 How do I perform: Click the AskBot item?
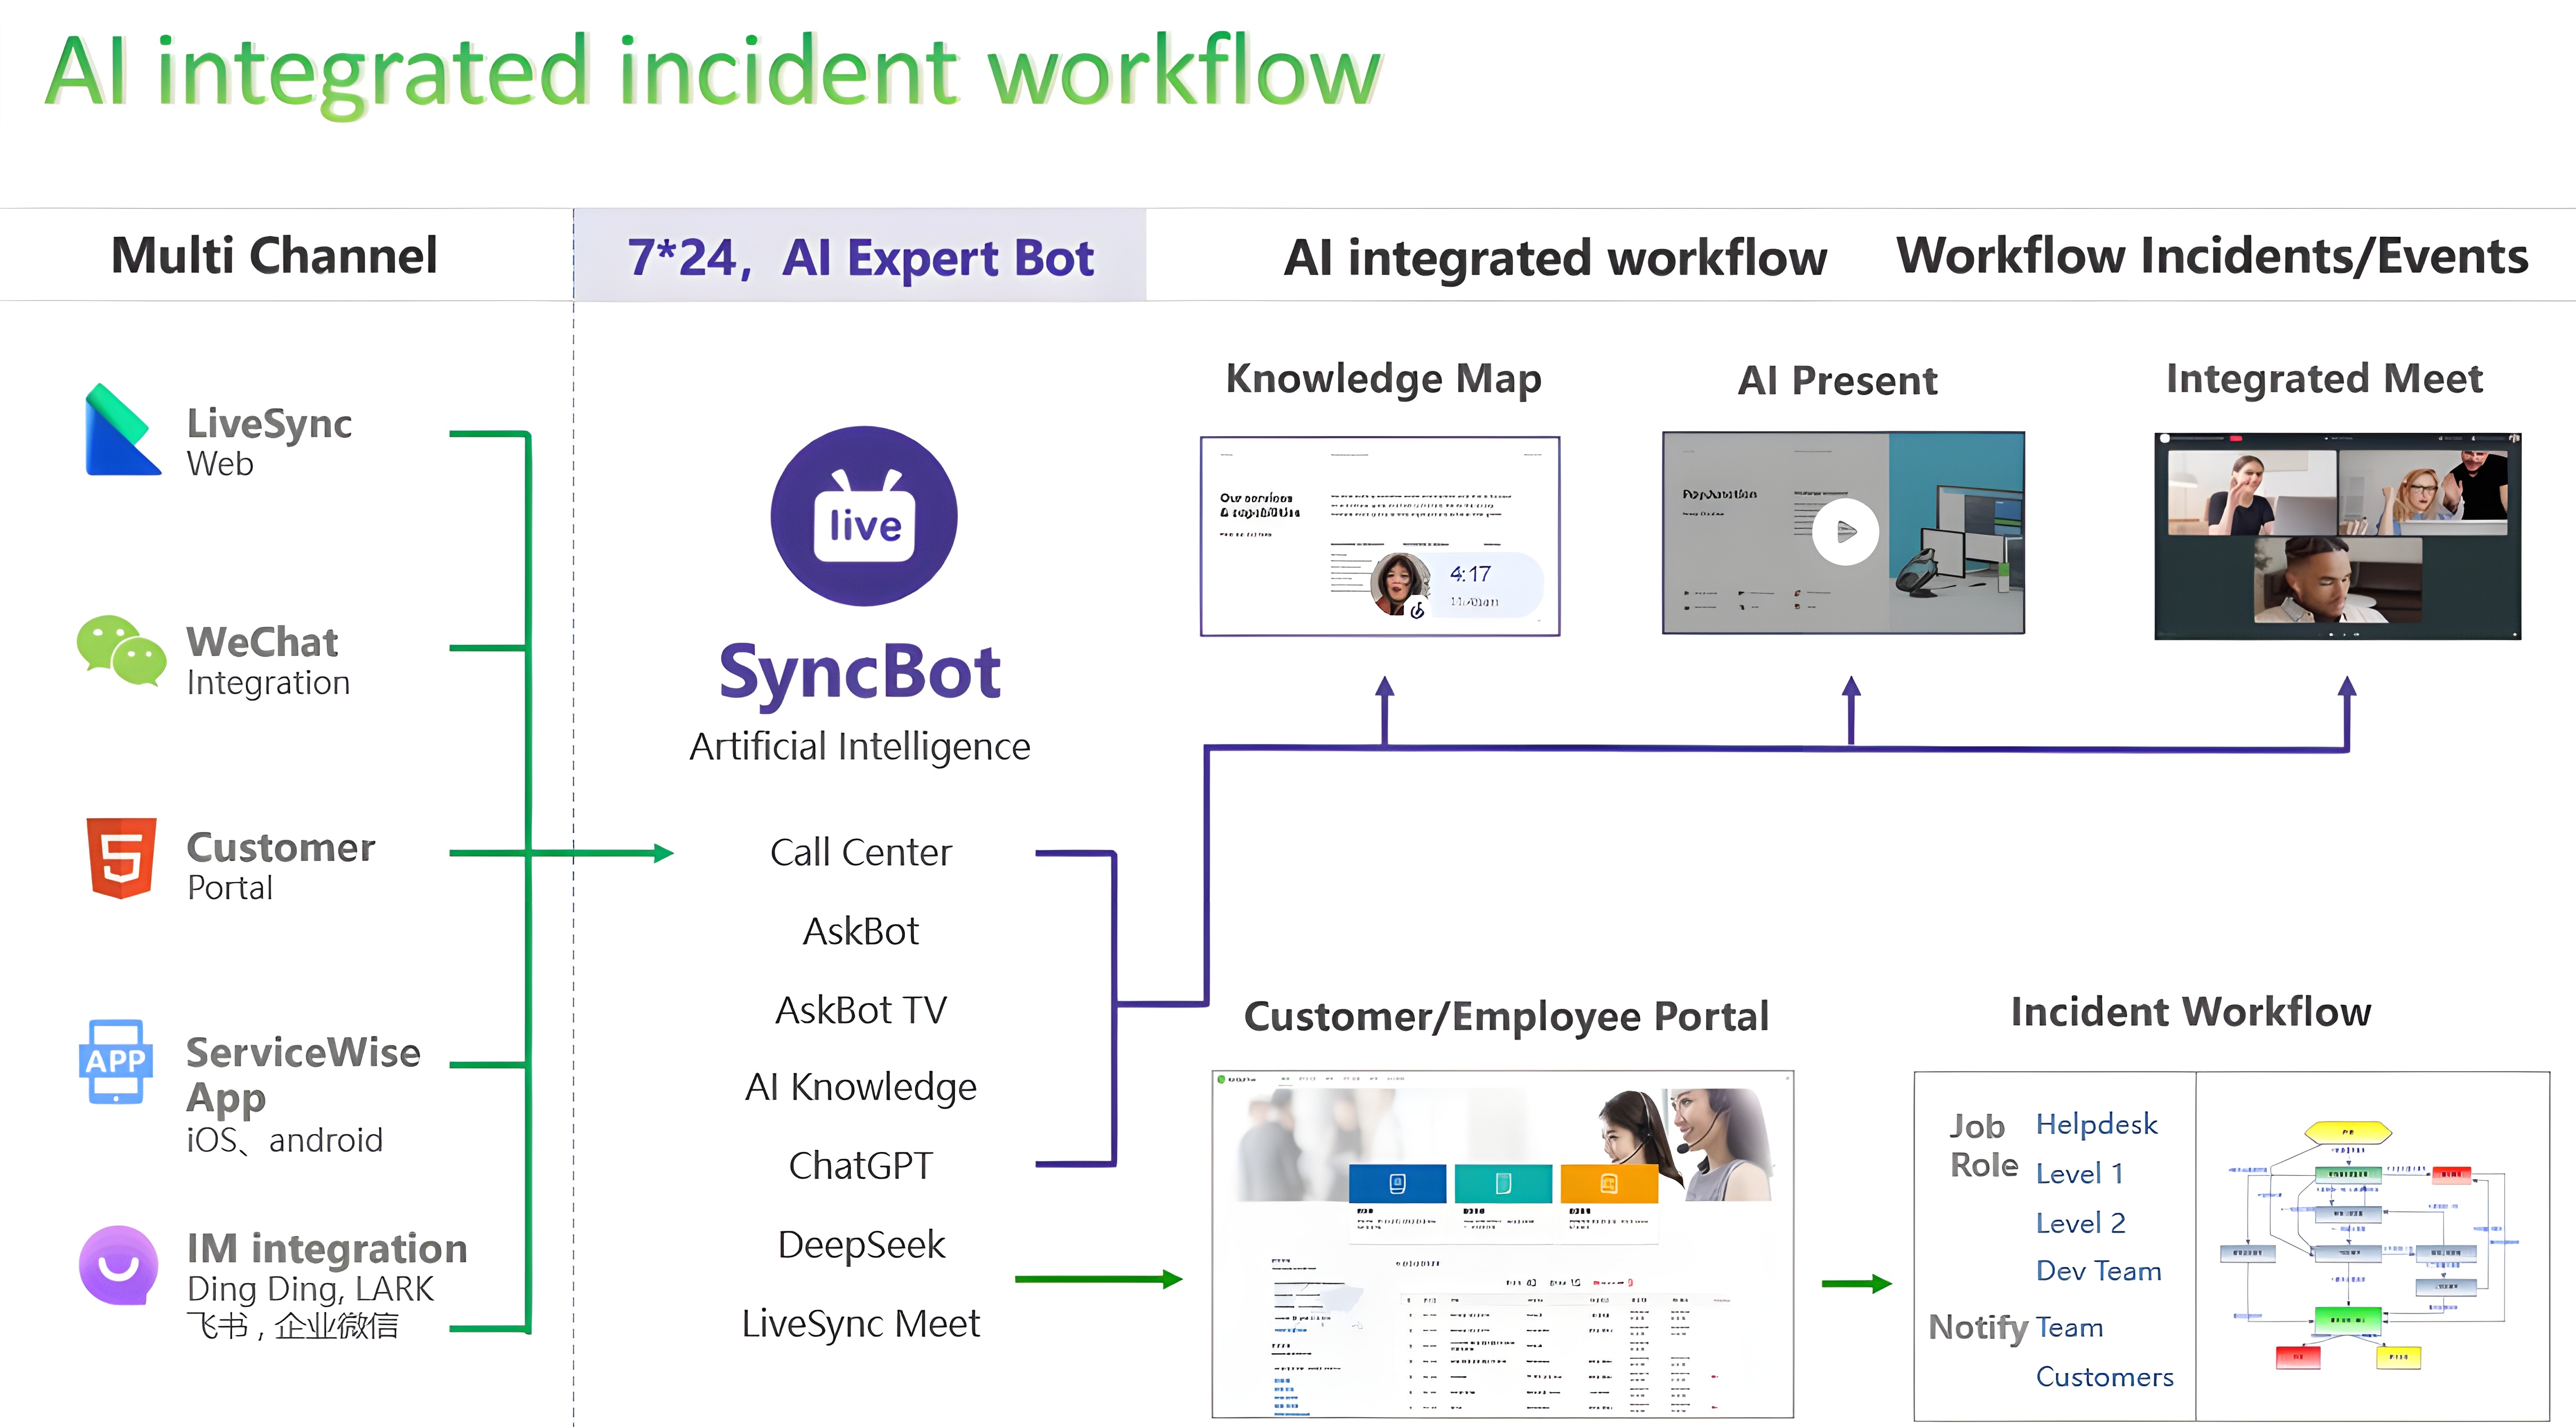coord(861,931)
